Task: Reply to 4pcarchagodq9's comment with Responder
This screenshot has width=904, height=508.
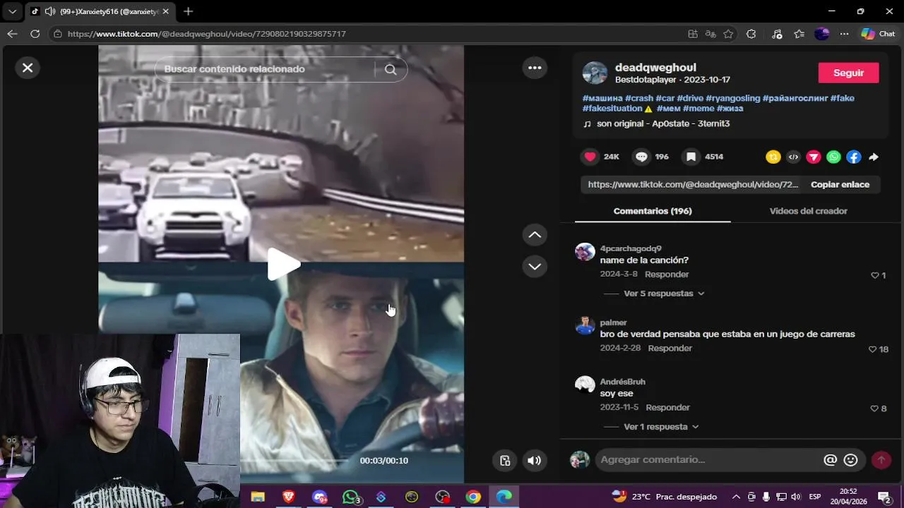Action: point(667,274)
